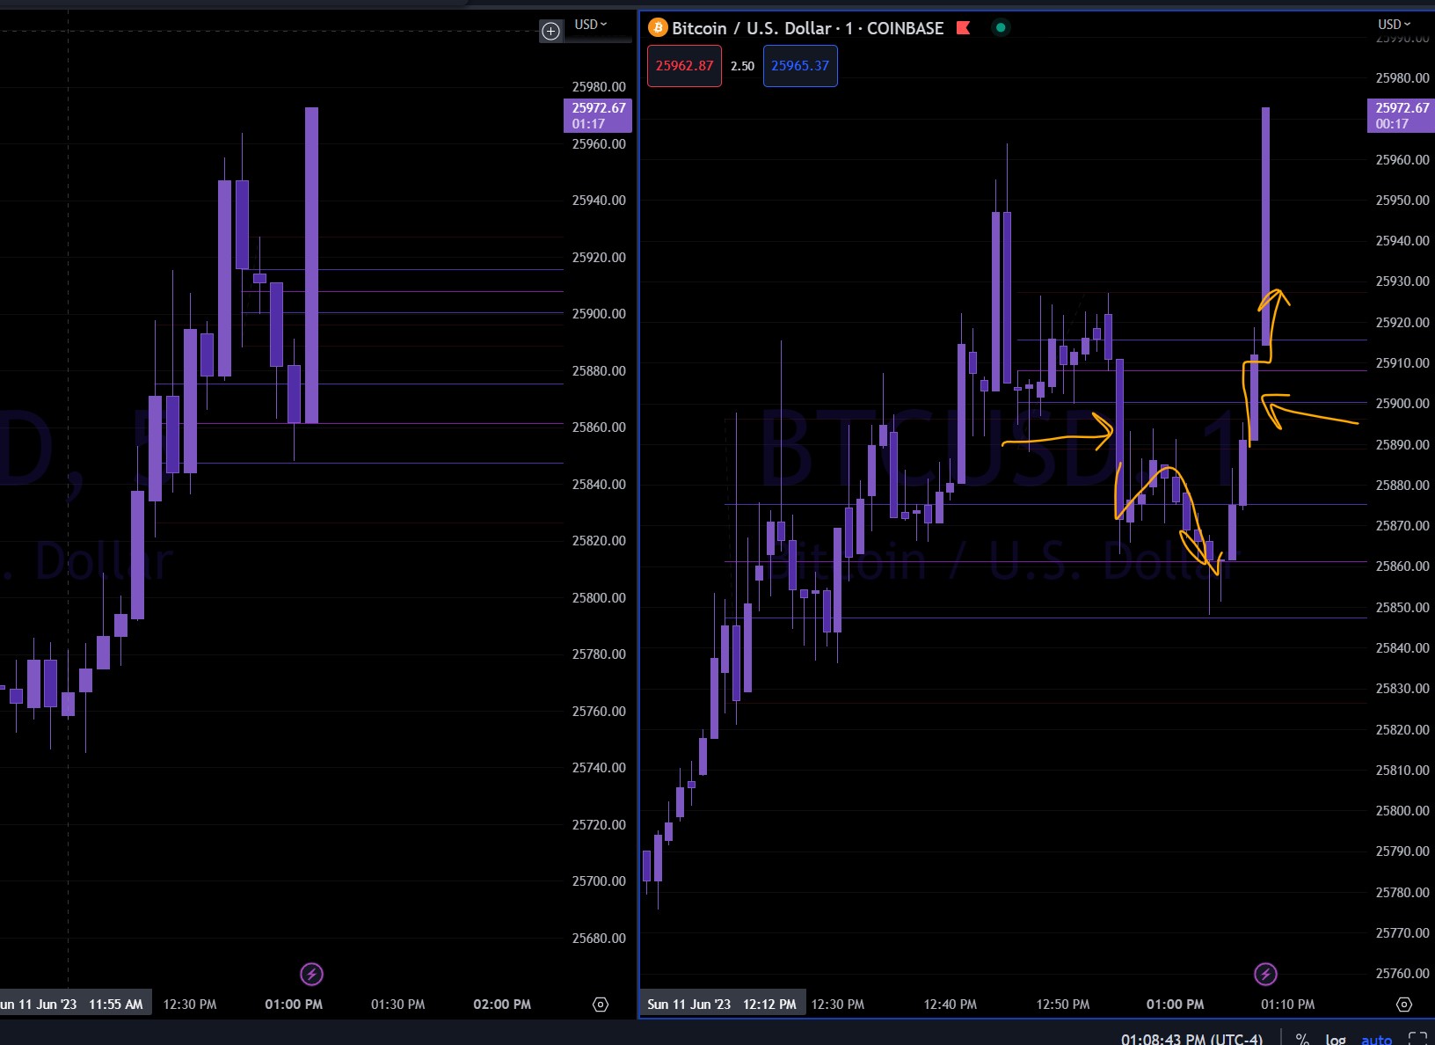Click the purple 25972.67 price label on right axis
Image resolution: width=1435 pixels, height=1045 pixels.
(x=1402, y=115)
